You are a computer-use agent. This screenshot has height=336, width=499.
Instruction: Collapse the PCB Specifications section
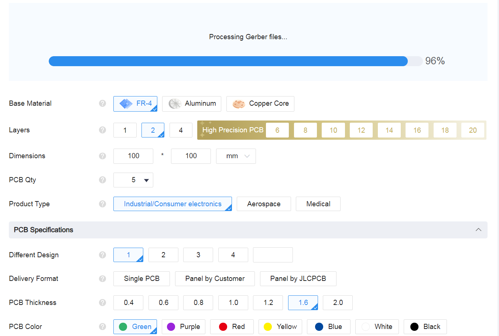click(x=478, y=230)
